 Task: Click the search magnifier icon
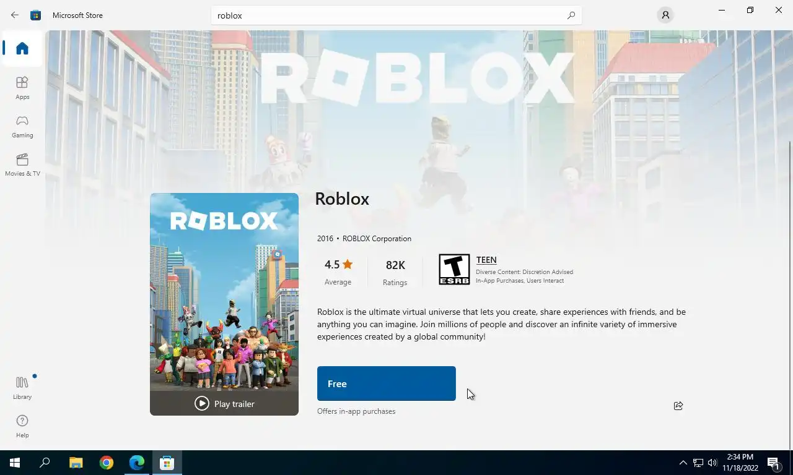571,15
